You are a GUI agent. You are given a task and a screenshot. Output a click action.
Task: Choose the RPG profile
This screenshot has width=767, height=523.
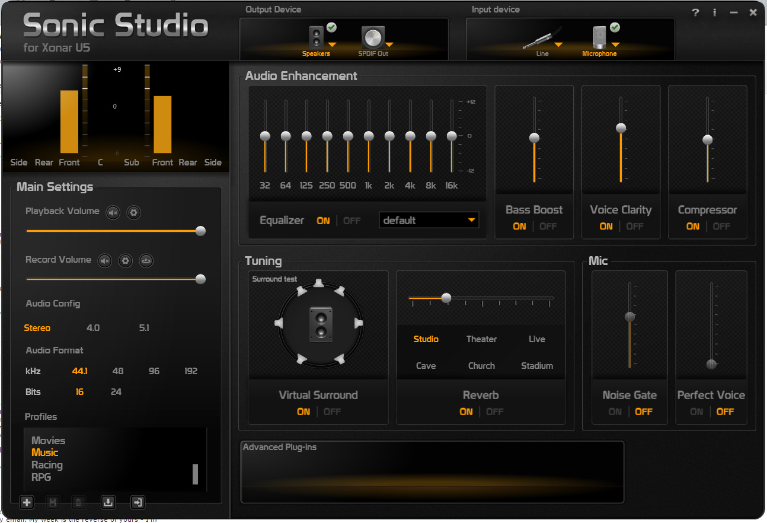pyautogui.click(x=41, y=477)
